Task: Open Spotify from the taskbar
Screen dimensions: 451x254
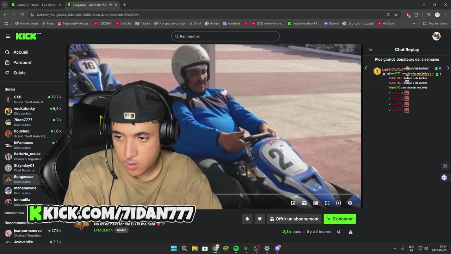Action: tap(236, 248)
